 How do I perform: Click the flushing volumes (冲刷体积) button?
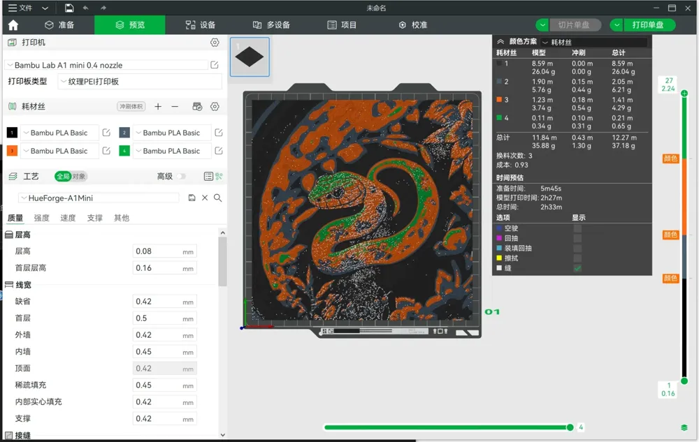pyautogui.click(x=131, y=106)
